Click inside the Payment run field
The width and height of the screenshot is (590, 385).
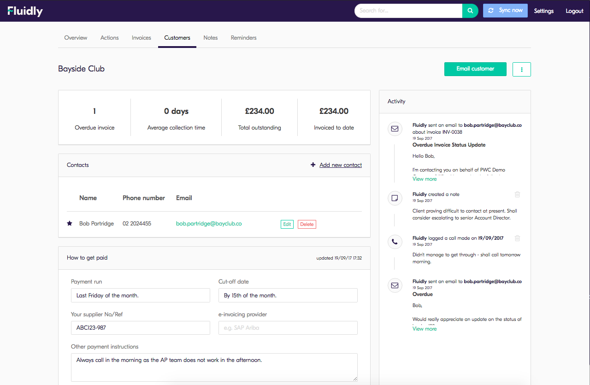[140, 295]
